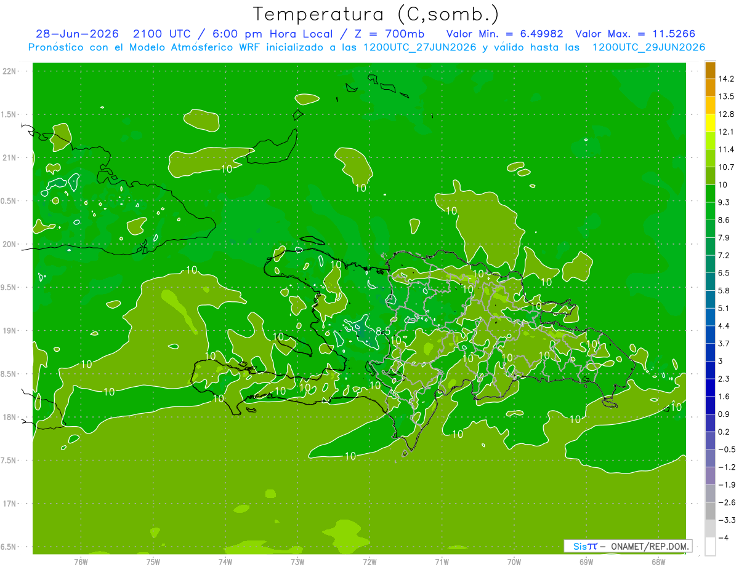Click the "14.2" colorbar value
The image size is (739, 570).
point(725,79)
